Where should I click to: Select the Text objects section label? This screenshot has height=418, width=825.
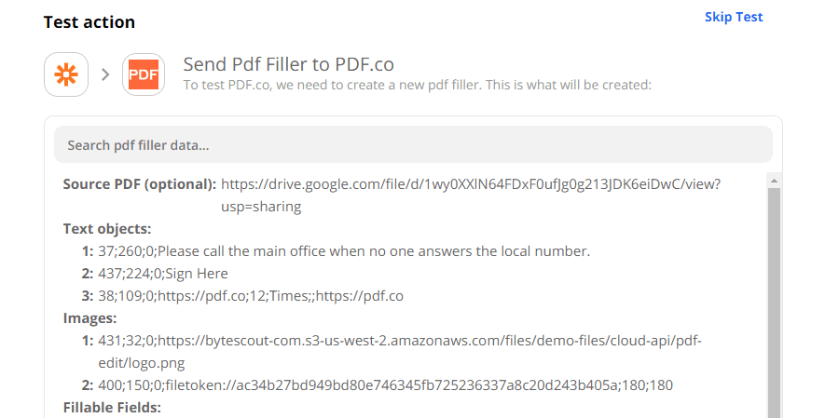pyautogui.click(x=107, y=229)
